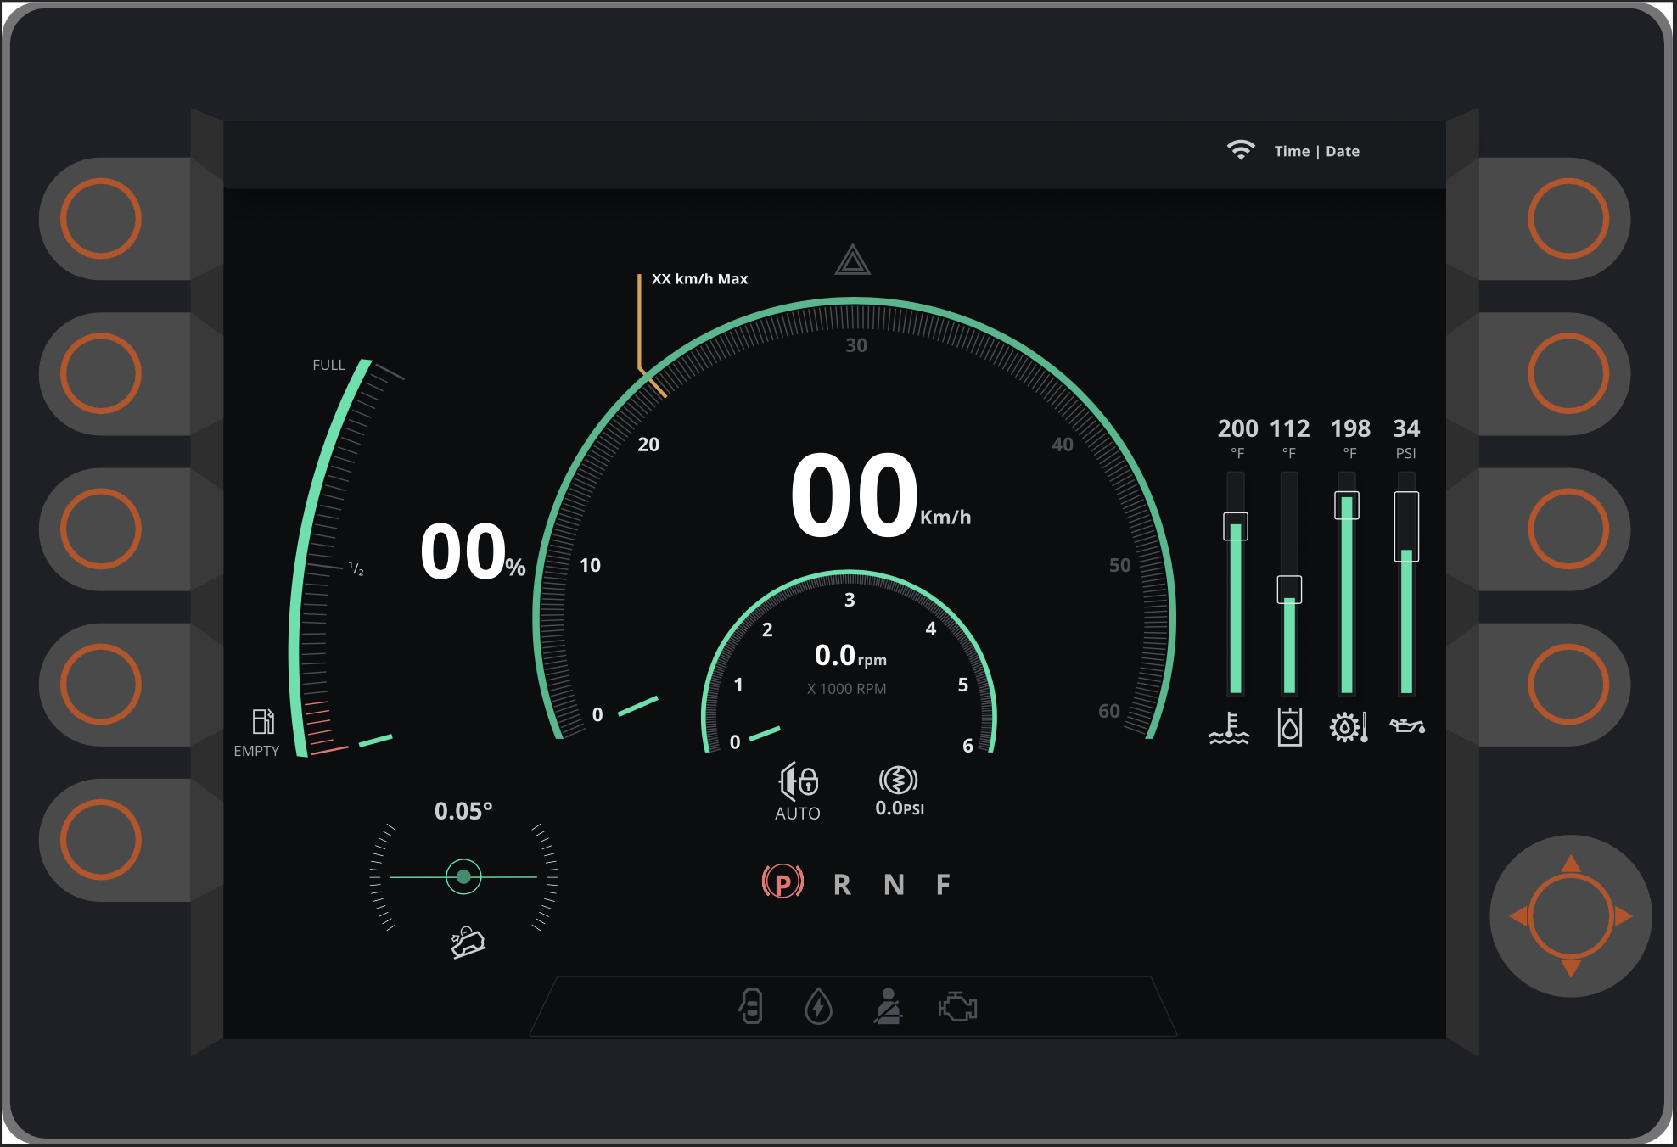Click the fuel pump icon near EMPTY
1677x1147 pixels.
pos(263,721)
